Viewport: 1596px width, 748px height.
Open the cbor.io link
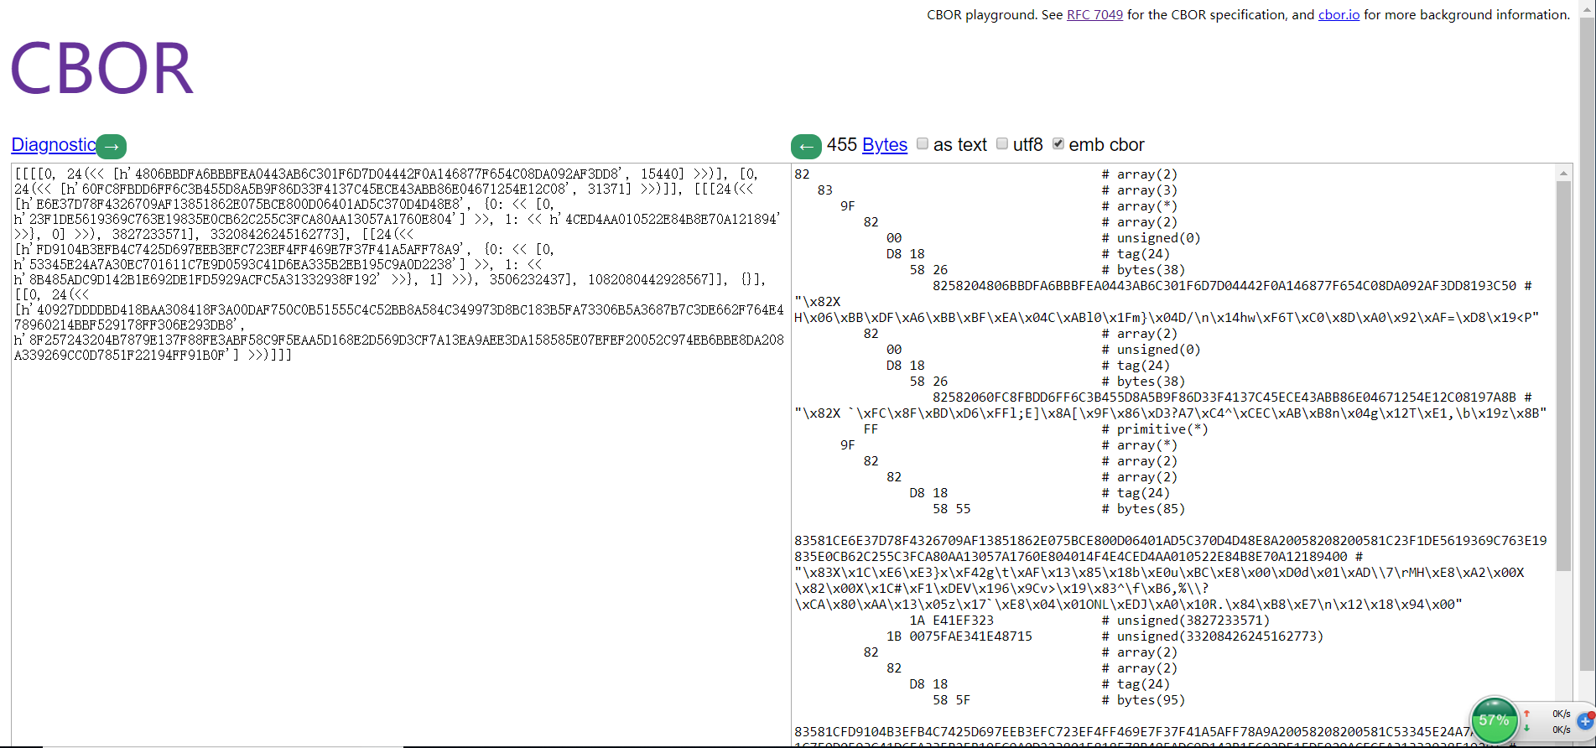pyautogui.click(x=1339, y=15)
